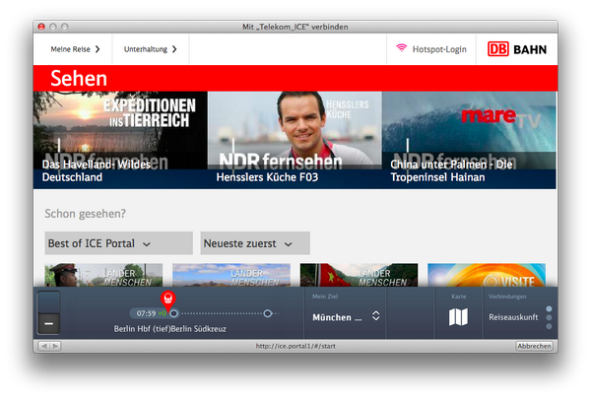Play China unter Palmen Hainan video
This screenshot has width=591, height=399.
pos(469,140)
